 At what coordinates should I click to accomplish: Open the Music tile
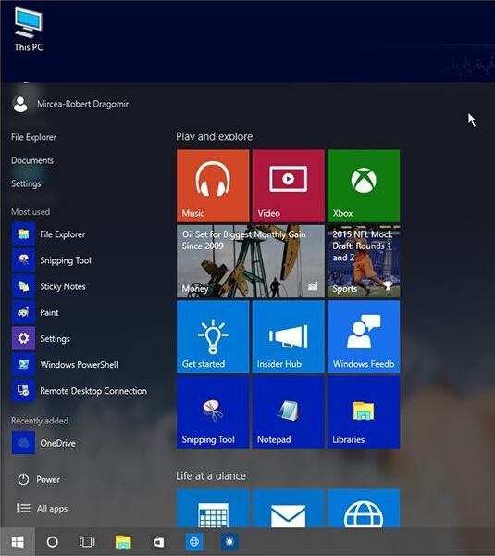(213, 186)
